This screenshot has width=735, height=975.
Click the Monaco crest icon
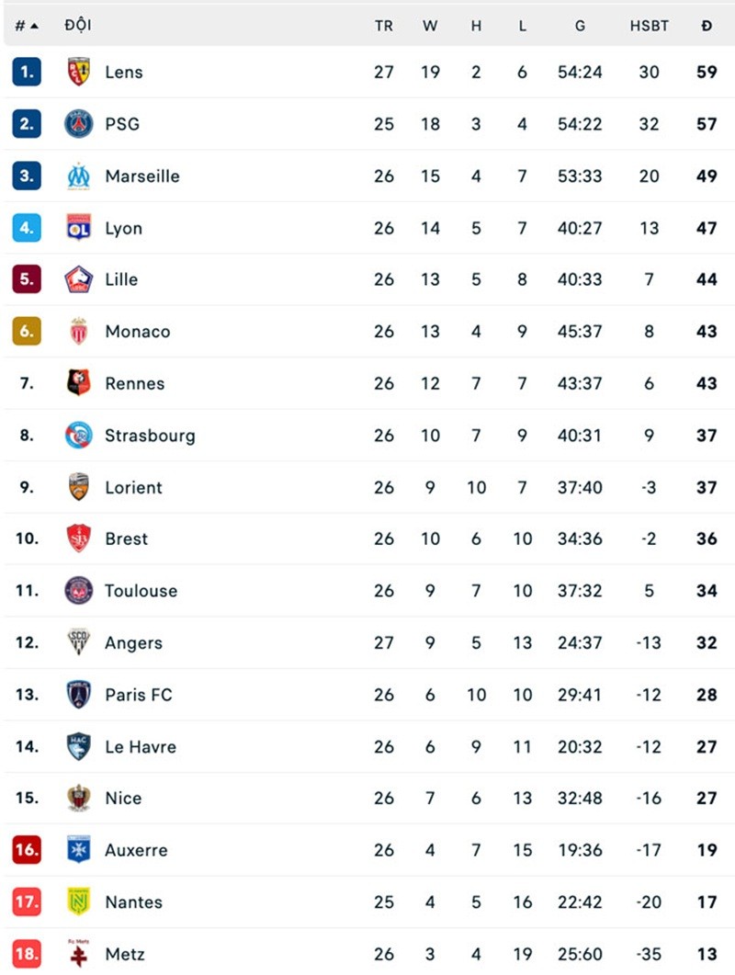pyautogui.click(x=79, y=332)
